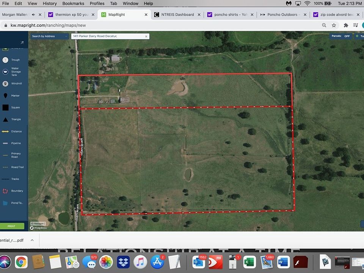Choose the Triangle shape tool
Screen dimensions: 364x273
tap(5, 119)
